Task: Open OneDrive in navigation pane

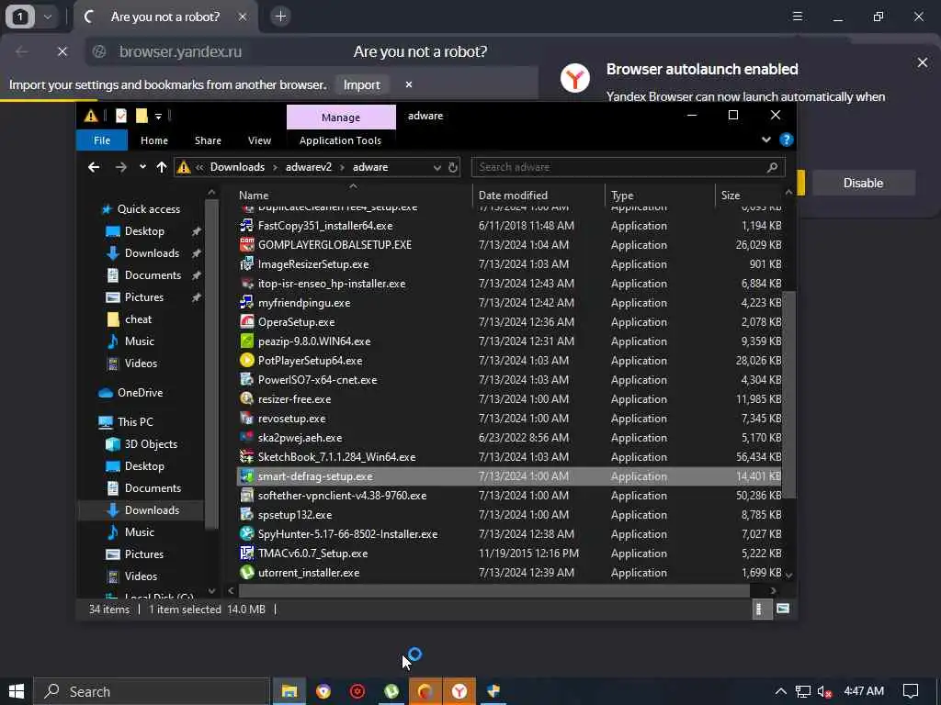Action: tap(140, 393)
